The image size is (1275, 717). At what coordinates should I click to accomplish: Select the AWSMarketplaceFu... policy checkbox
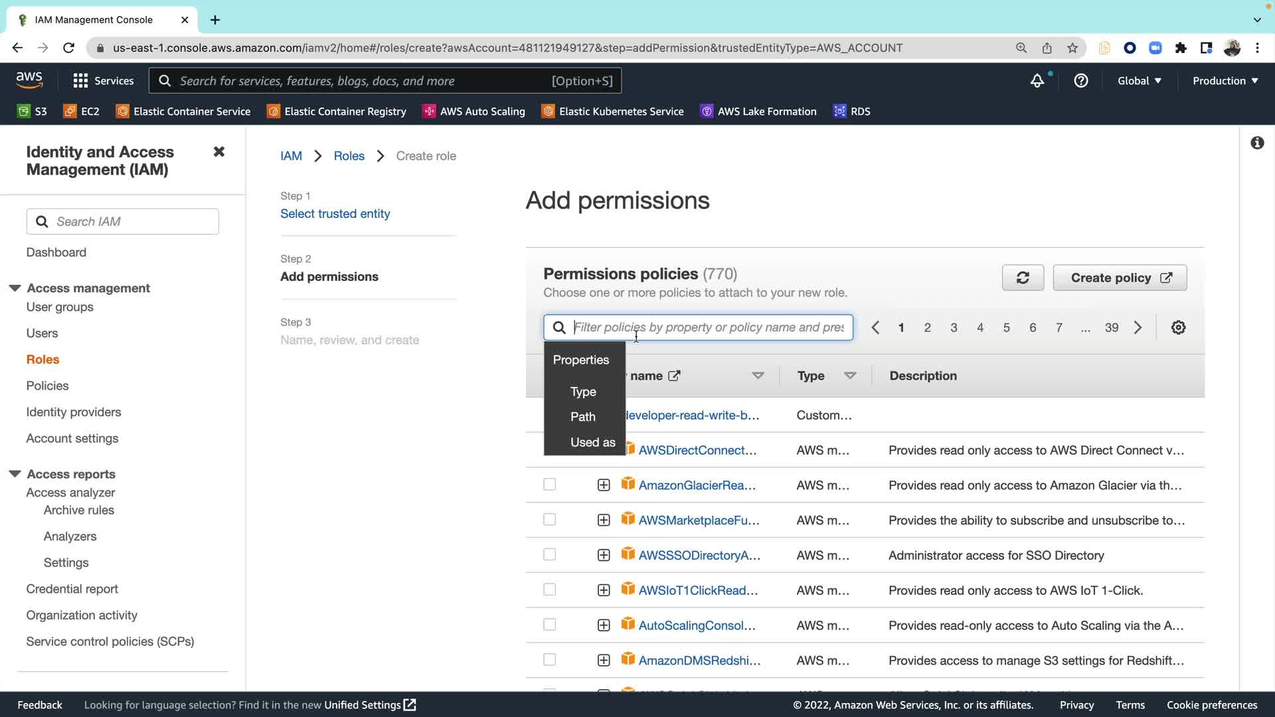point(549,520)
